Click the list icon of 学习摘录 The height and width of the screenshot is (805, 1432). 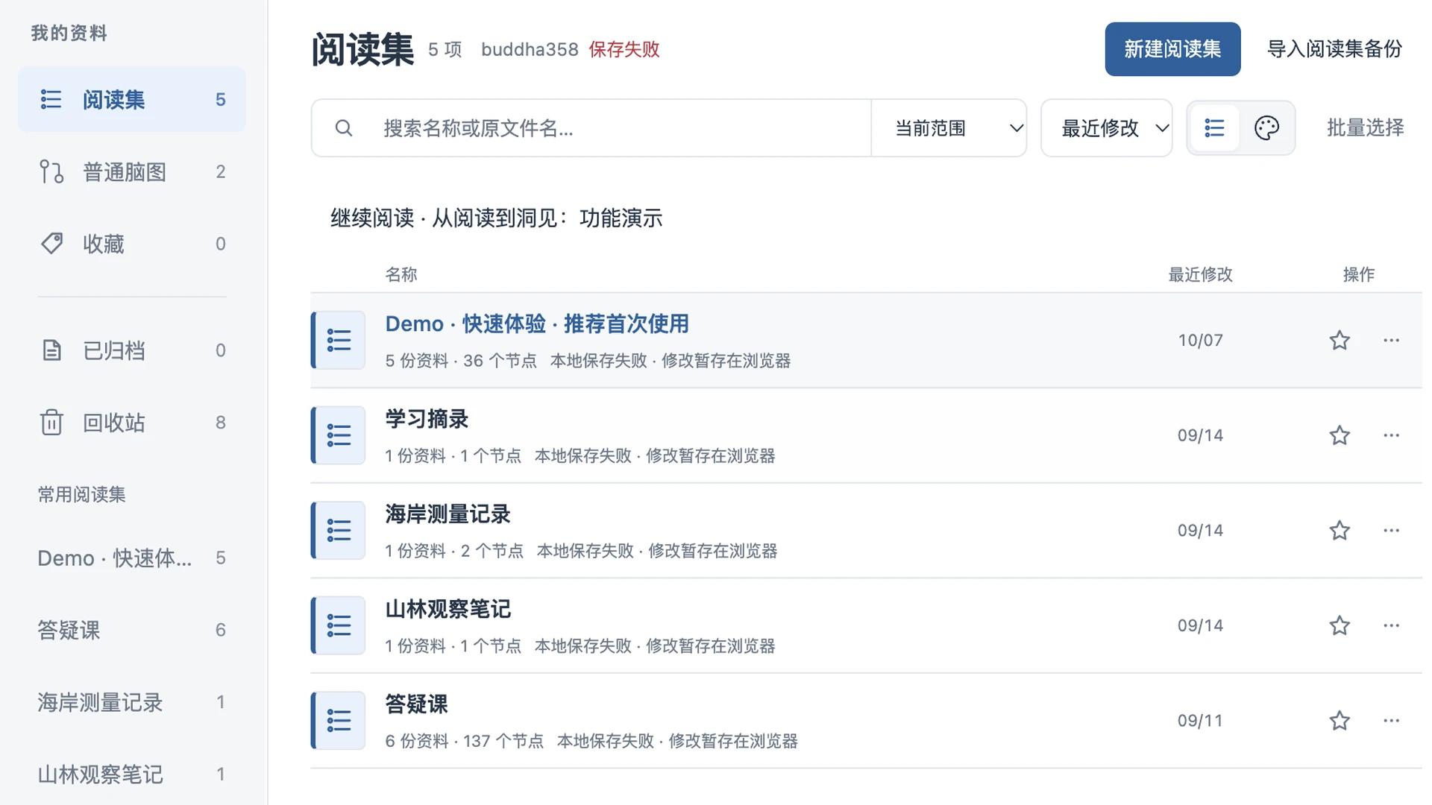(x=339, y=435)
